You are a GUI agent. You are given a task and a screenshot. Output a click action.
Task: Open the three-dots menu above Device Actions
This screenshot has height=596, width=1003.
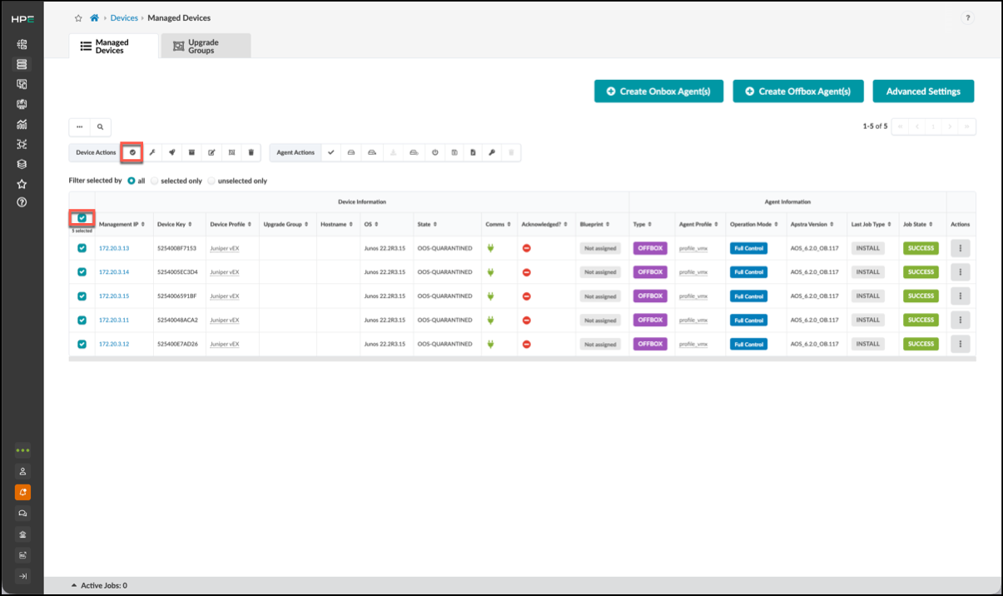(79, 127)
